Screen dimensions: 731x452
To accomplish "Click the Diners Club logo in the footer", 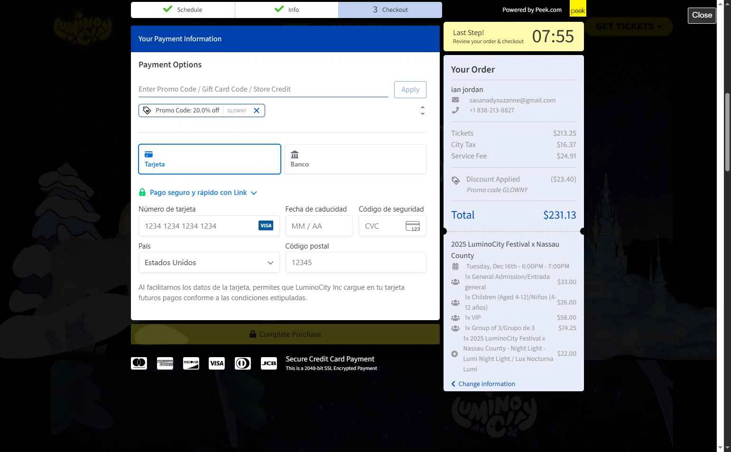I will pyautogui.click(x=243, y=363).
